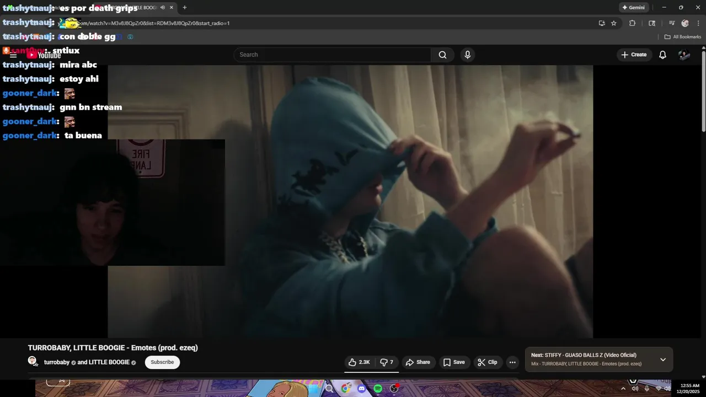Click the URL in the address bar
Screen dimensions: 706x397
154,23
